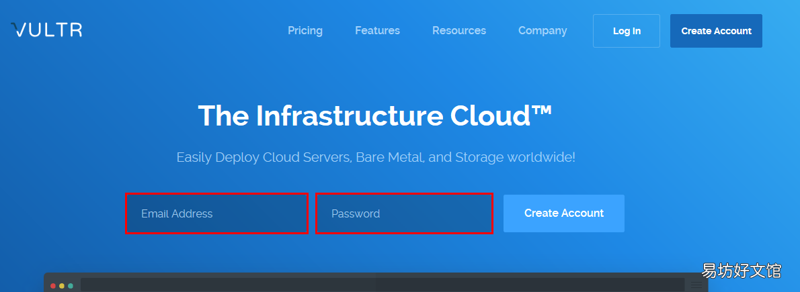This screenshot has height=292, width=800.
Task: Open the Pricing menu item
Action: pos(305,31)
